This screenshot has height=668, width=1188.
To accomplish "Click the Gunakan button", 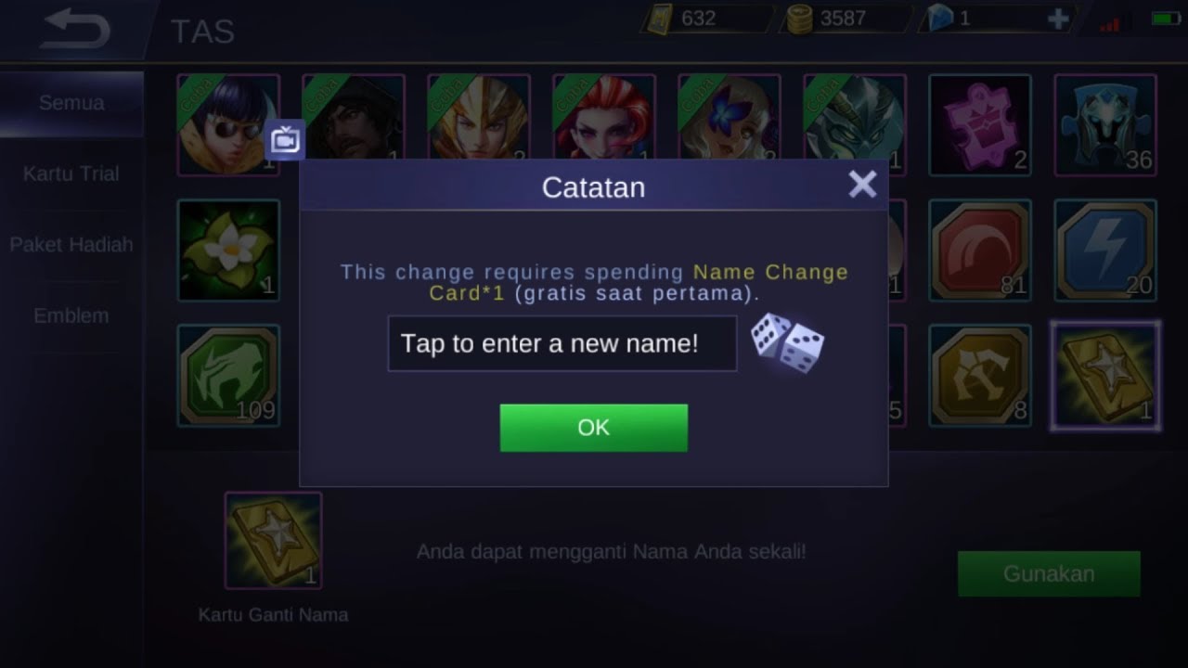I will (x=1049, y=573).
